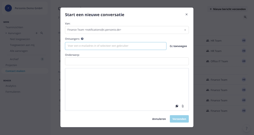Viewport: 254px width, 135px height.
Task: Click the Onderwerp subject field
Action: point(127,61)
